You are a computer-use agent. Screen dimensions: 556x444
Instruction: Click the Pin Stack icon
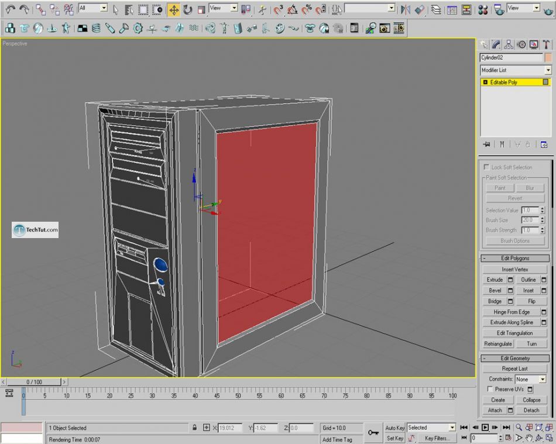tap(486, 144)
